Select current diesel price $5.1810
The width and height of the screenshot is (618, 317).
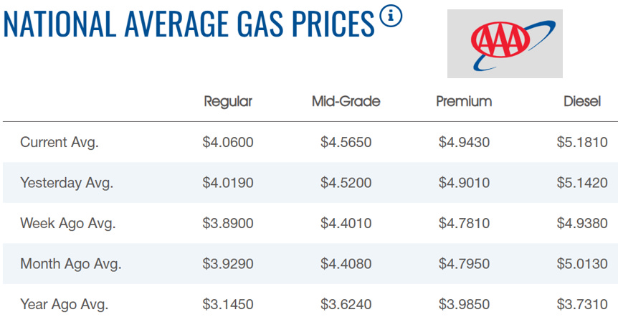point(582,142)
